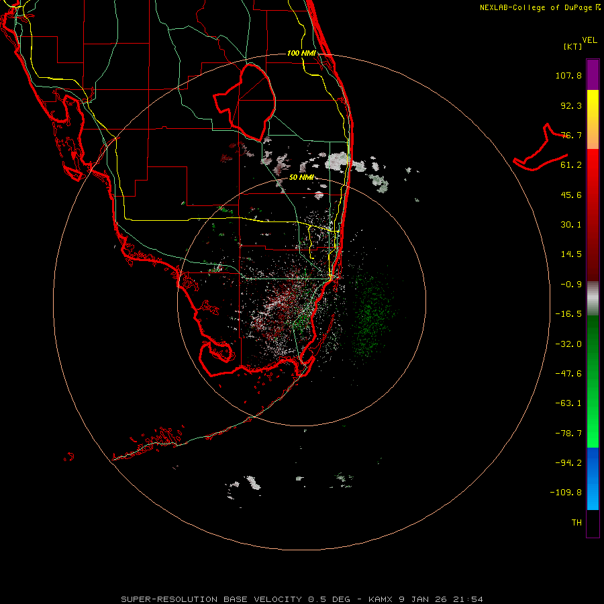The image size is (604, 604).
Task: Click the -109.8 velocity scale value
Action: coord(566,493)
